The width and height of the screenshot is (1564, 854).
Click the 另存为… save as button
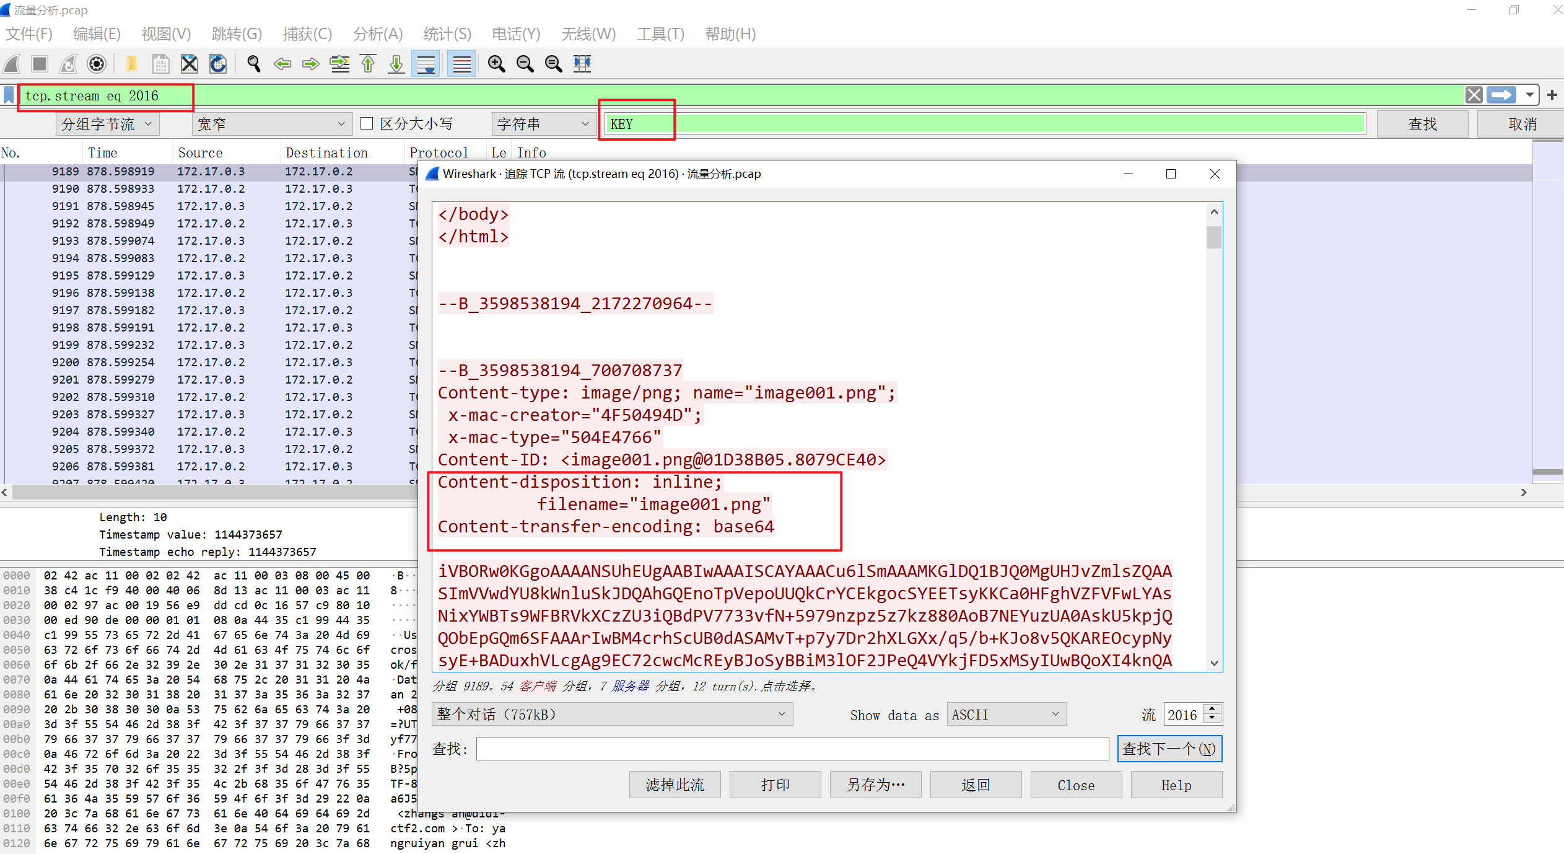pyautogui.click(x=875, y=785)
